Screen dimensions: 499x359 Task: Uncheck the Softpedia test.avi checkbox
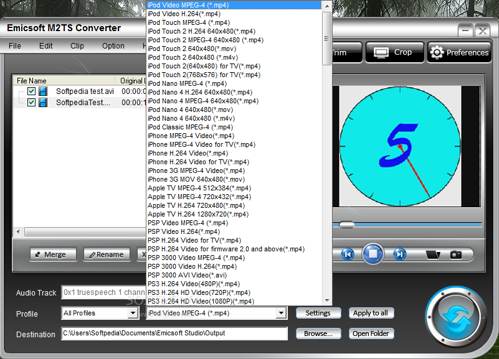pos(31,91)
